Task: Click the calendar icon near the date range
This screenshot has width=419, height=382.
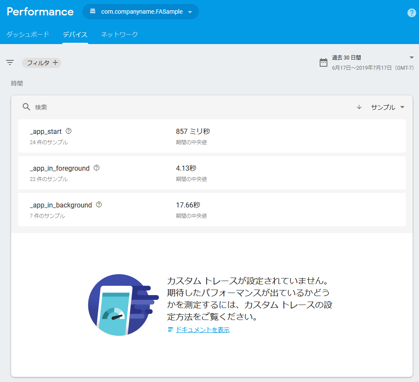Action: (x=323, y=62)
